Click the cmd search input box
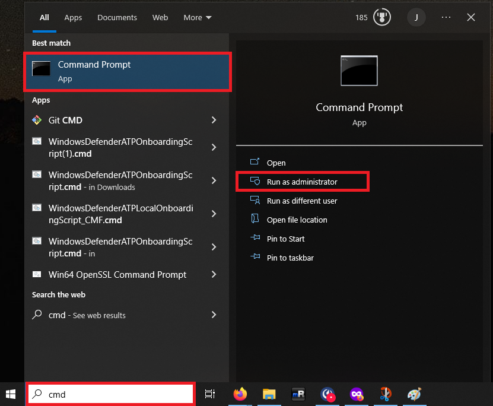The image size is (493, 406). pyautogui.click(x=110, y=394)
